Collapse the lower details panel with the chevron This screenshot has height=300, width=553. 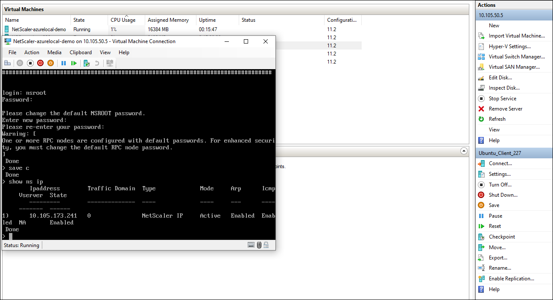(x=464, y=151)
